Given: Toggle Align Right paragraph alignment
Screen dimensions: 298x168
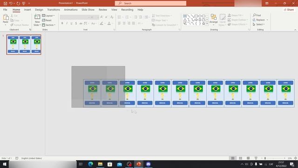Looking at the screenshot, I should 129,23.
